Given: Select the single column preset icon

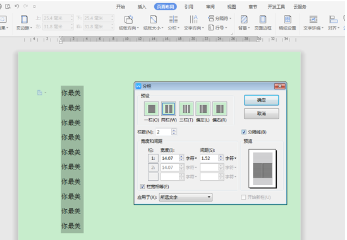Looking at the screenshot, I should (151, 108).
